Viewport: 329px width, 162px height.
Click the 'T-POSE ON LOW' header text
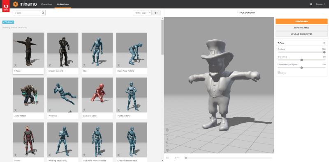[x=246, y=13]
